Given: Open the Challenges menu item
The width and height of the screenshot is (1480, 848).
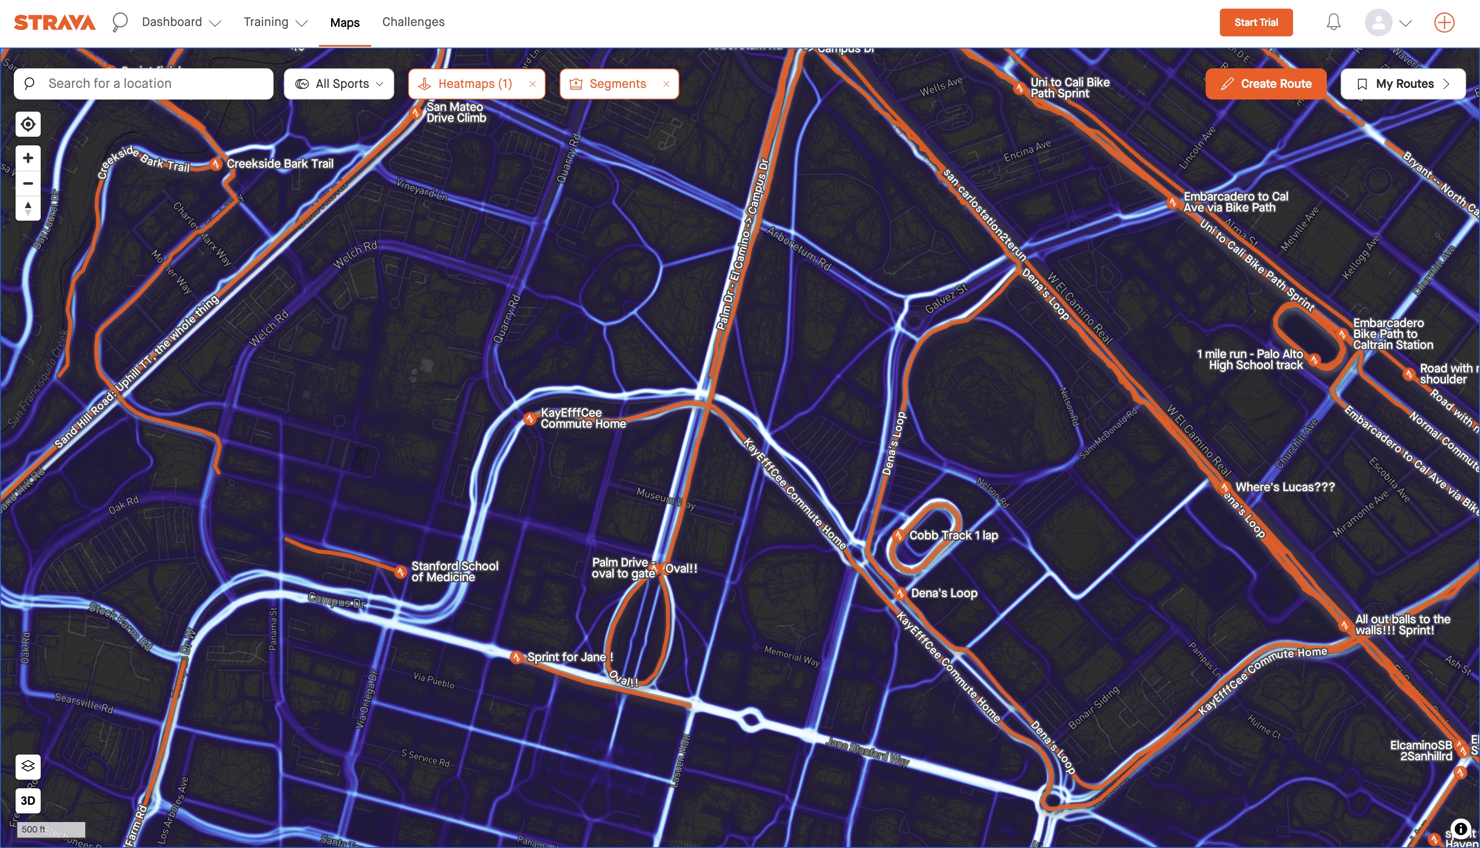Looking at the screenshot, I should 414,21.
